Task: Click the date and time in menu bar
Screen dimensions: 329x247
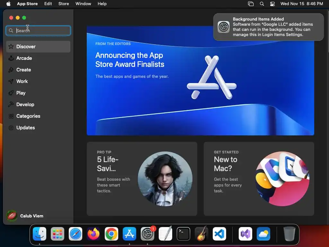Action: point(301,4)
